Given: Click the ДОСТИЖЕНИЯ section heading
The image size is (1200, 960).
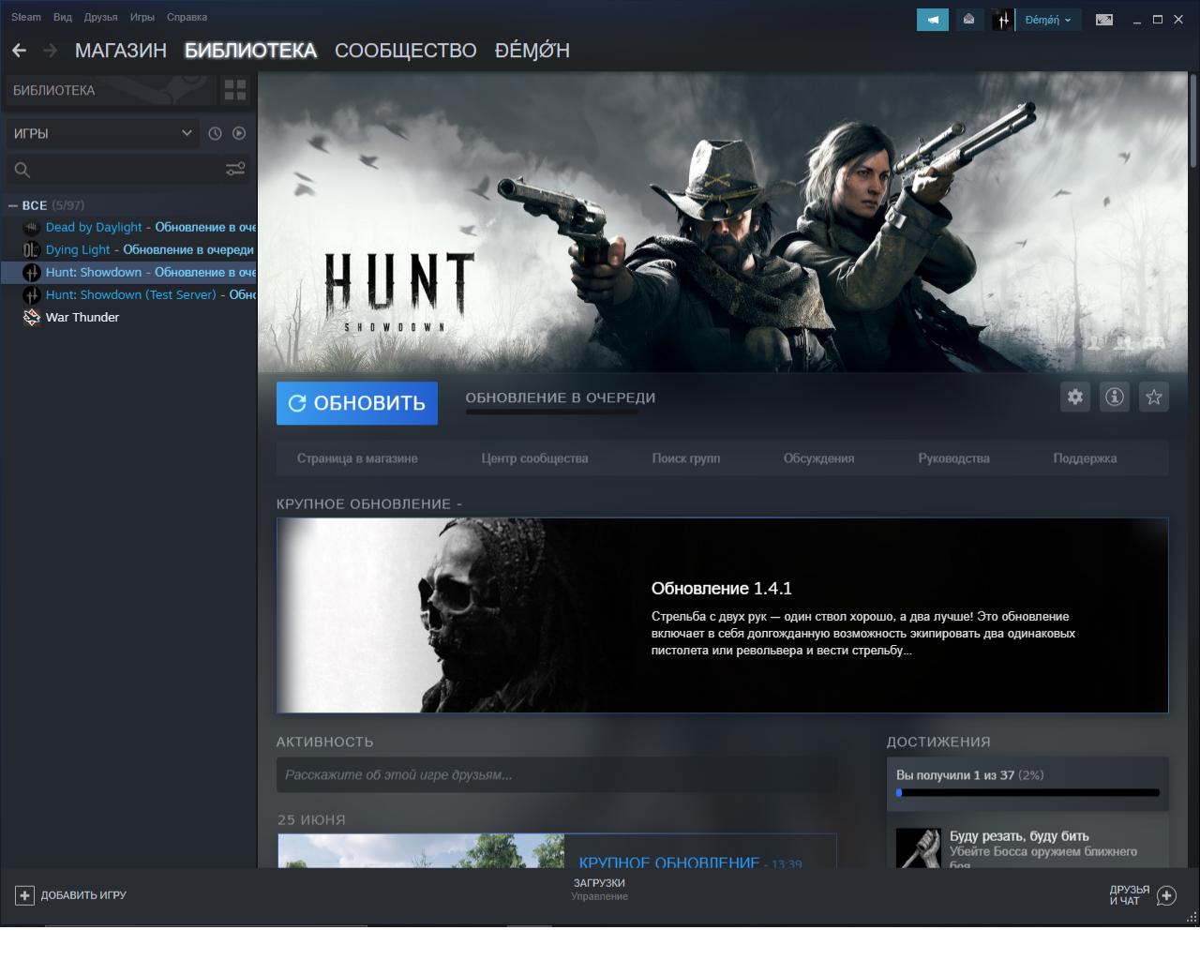Looking at the screenshot, I should [x=938, y=742].
